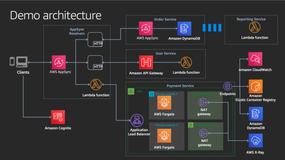
Task: Click the AWS X-Ray icon
Action: (256, 140)
